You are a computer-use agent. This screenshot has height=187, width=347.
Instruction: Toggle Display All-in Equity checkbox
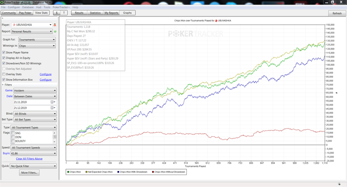tap(4, 58)
